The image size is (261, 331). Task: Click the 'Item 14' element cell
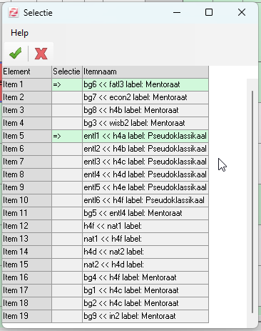(27, 252)
